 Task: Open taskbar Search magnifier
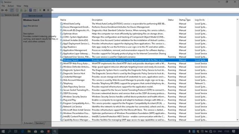tap(9, 131)
